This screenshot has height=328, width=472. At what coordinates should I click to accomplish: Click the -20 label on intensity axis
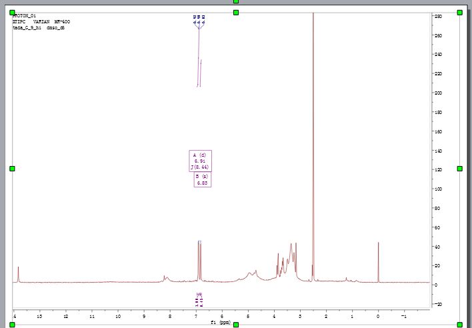438,304
